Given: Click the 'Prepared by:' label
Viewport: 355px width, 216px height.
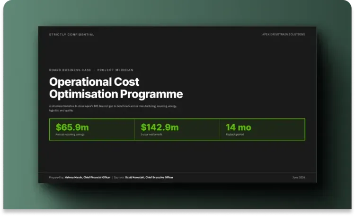Looking at the screenshot, I should 56,178.
